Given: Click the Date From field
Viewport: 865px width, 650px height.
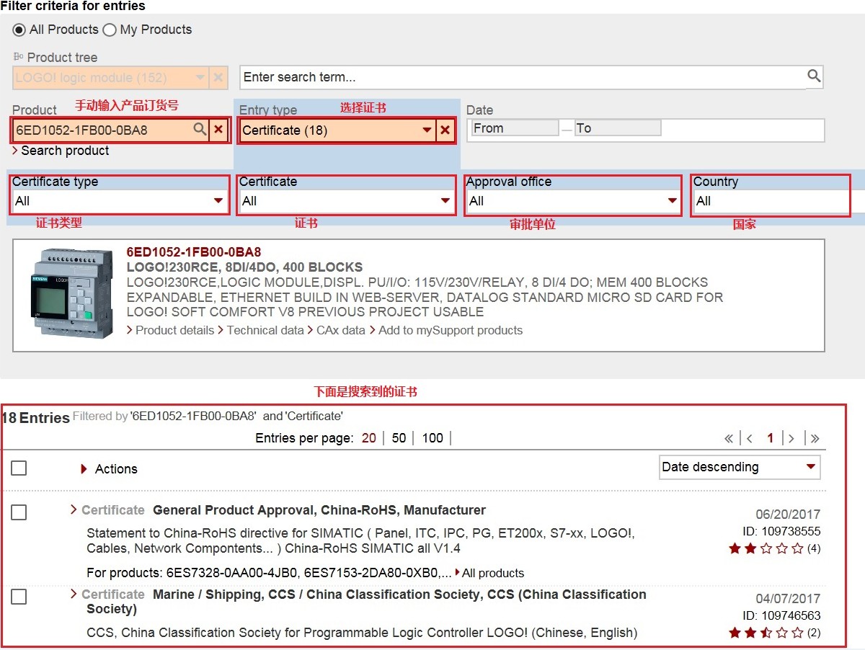Looking at the screenshot, I should click(x=515, y=128).
